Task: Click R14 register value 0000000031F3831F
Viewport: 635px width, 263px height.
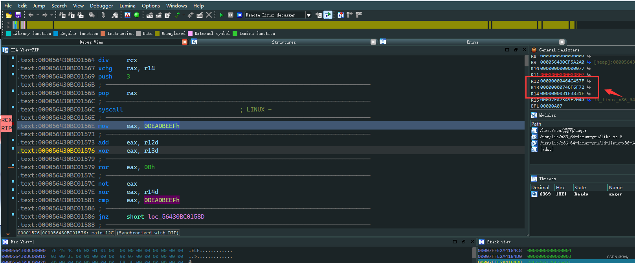Action: pos(562,93)
